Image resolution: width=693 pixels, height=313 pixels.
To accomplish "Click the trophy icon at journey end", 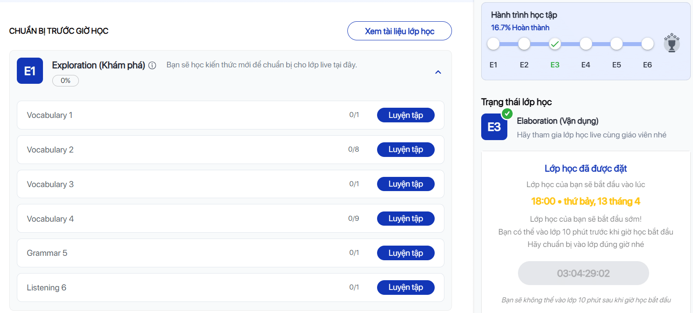I will (x=672, y=43).
